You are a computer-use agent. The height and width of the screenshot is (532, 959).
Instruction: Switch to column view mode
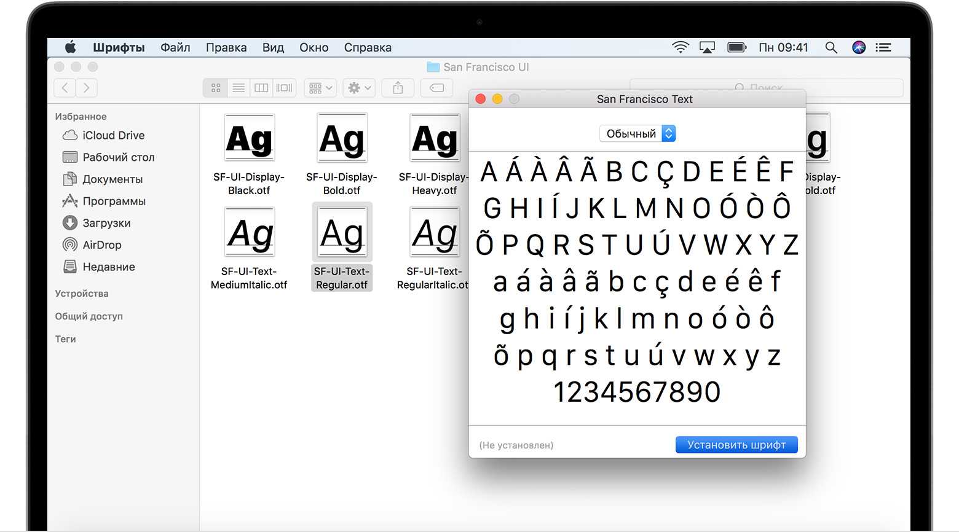(x=261, y=88)
